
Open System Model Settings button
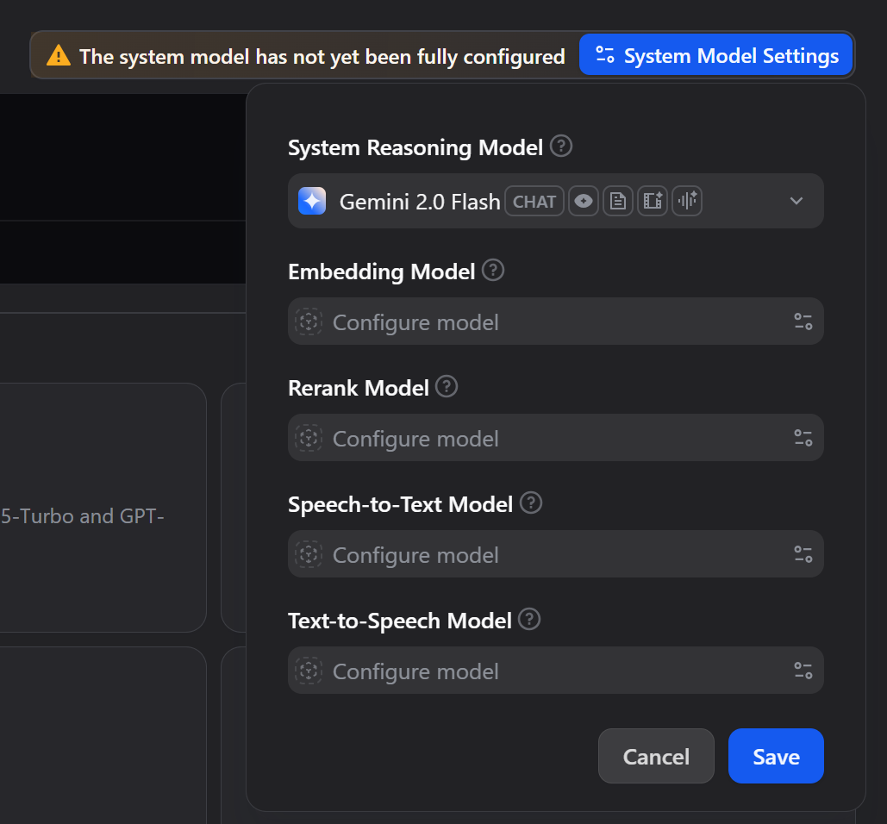(715, 55)
